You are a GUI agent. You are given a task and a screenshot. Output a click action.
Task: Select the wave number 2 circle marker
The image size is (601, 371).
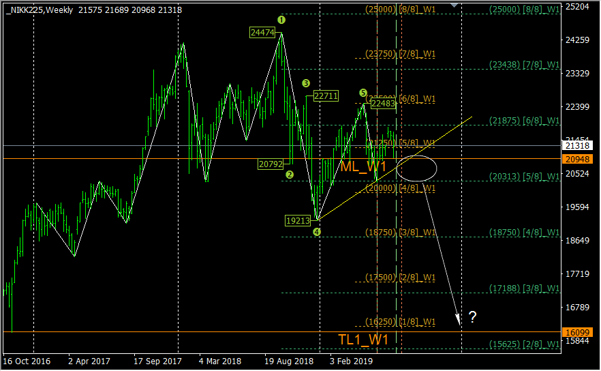290,175
